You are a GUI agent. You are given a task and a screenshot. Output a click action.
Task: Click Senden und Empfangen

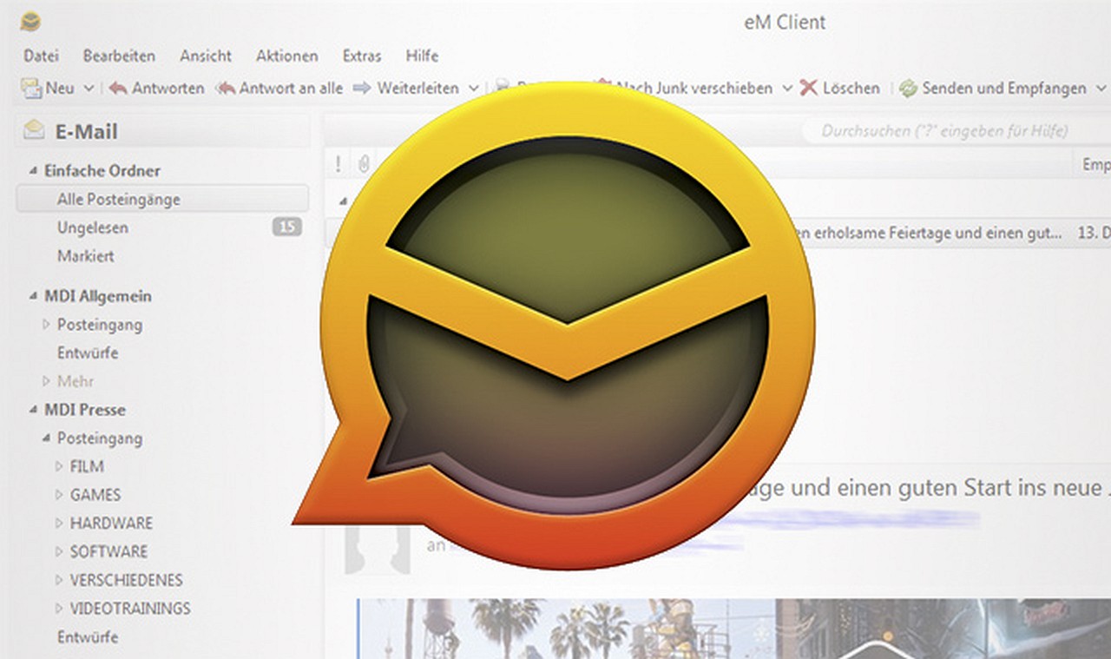tap(993, 89)
